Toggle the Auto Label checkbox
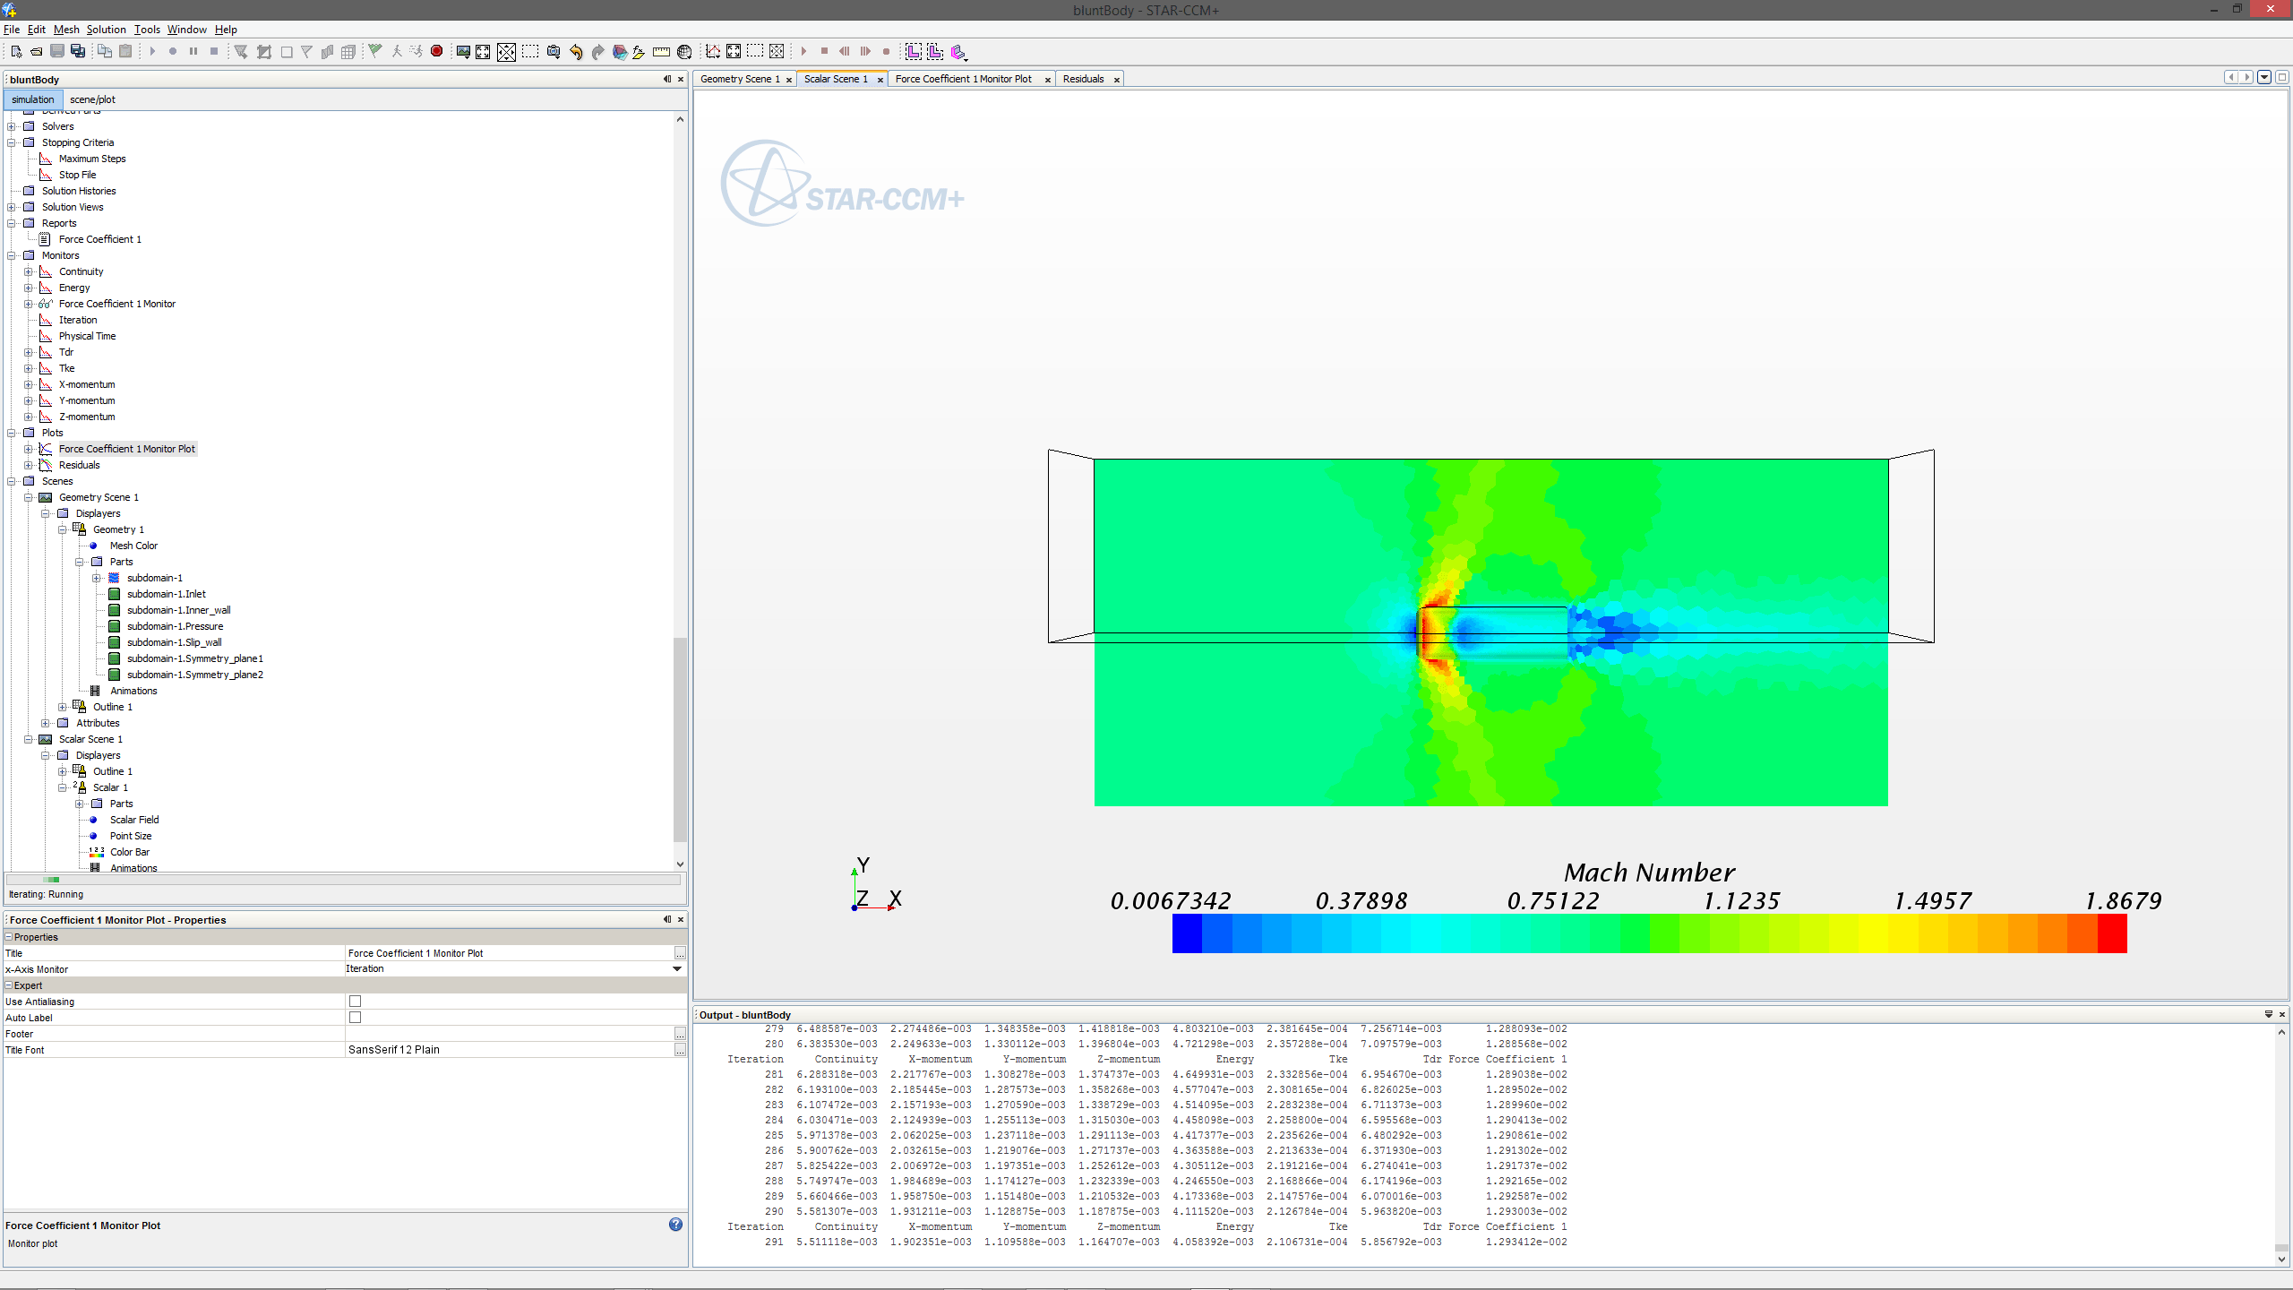Image resolution: width=2293 pixels, height=1290 pixels. coord(355,1018)
